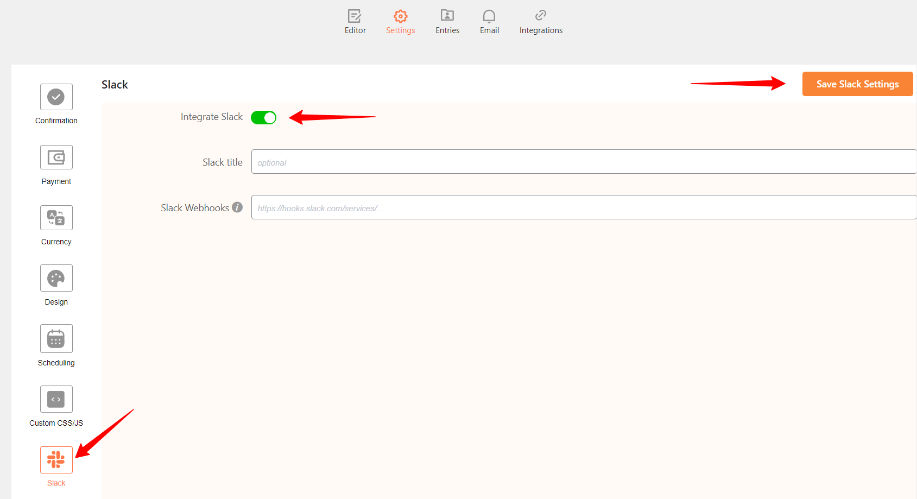917x499 pixels.
Task: Click the Design sidebar label
Action: pos(56,302)
